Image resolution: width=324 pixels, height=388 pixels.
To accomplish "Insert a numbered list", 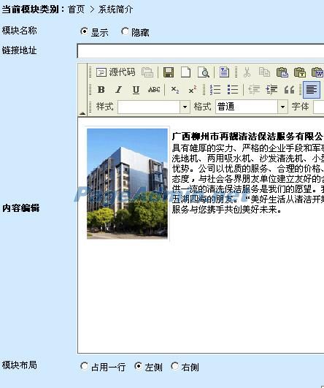I will (215, 90).
